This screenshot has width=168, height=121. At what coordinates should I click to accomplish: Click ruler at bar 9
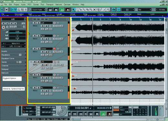(x=120, y=19)
